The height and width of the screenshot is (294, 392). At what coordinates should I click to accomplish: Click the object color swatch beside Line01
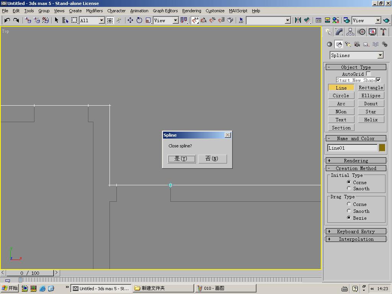[x=382, y=148]
